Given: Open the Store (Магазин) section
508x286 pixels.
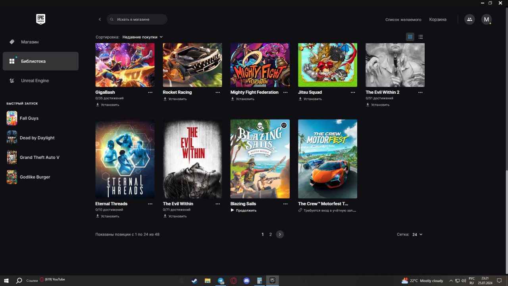Looking at the screenshot, I should (40, 42).
